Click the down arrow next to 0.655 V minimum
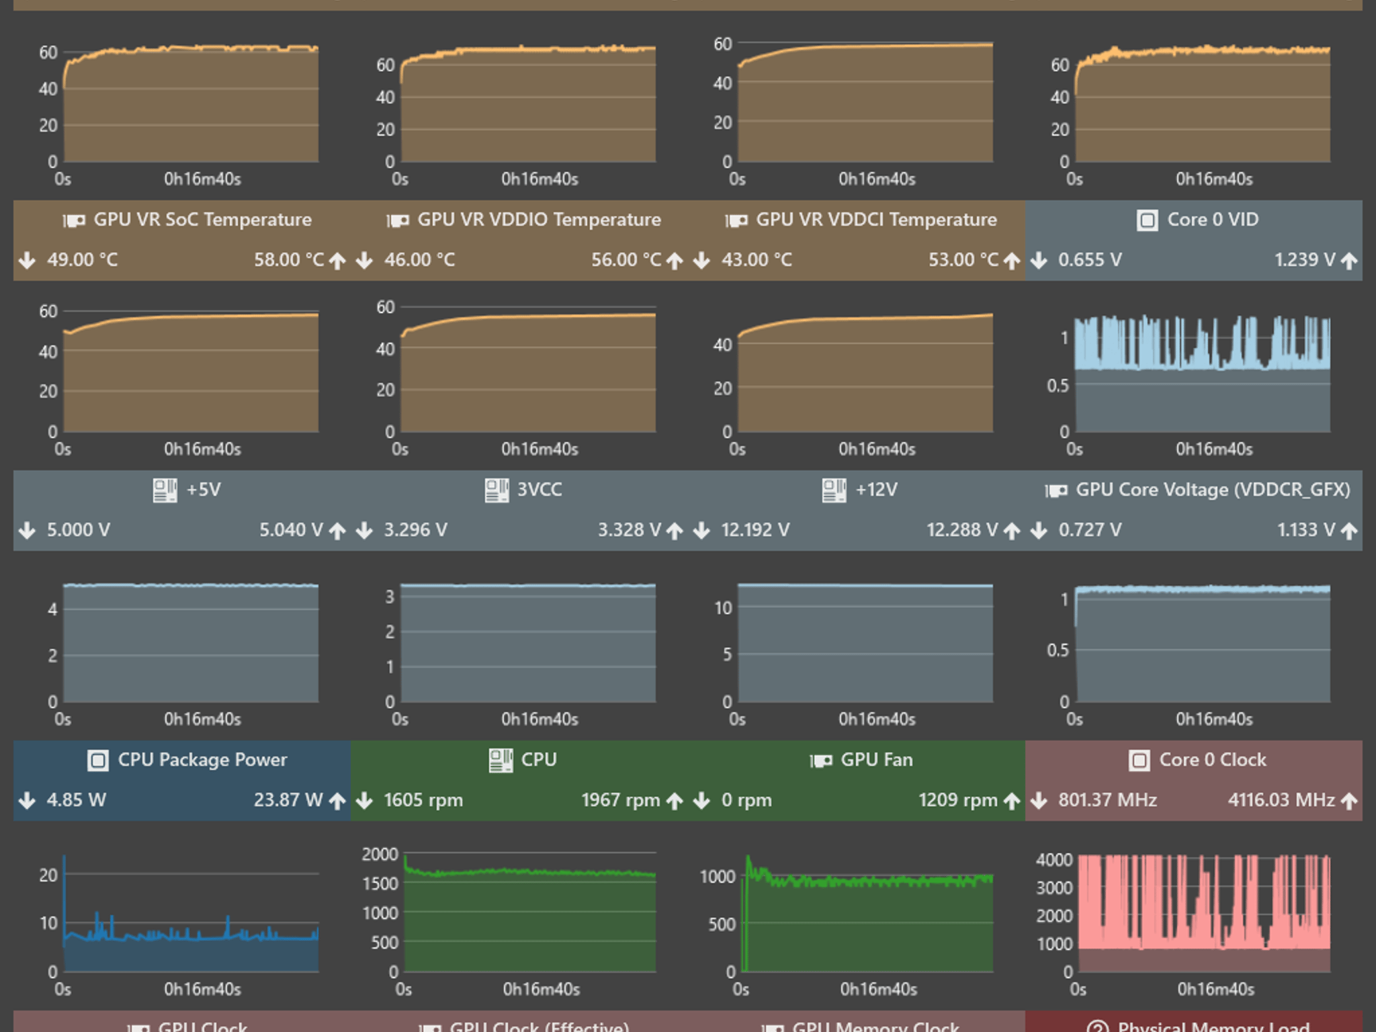1376x1032 pixels. point(1039,260)
